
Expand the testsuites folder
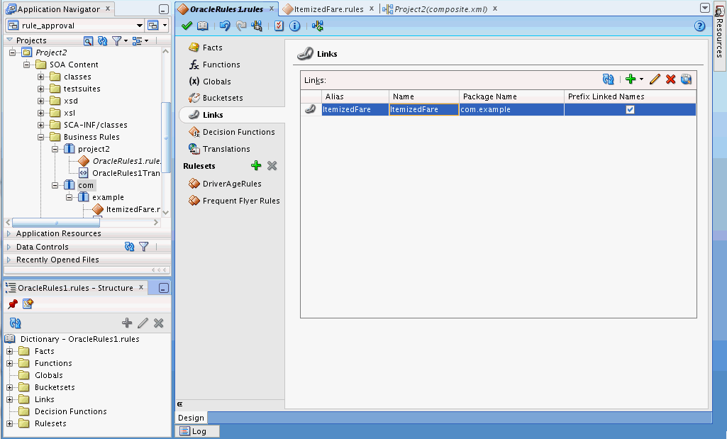click(41, 89)
